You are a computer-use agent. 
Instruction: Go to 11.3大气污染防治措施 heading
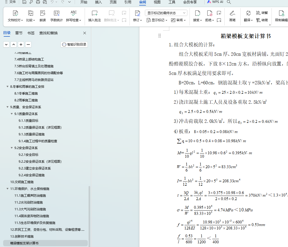(x=30, y=209)
